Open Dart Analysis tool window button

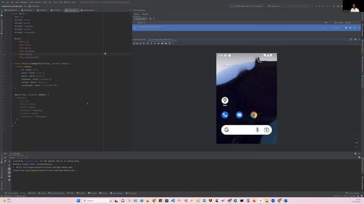point(131,193)
